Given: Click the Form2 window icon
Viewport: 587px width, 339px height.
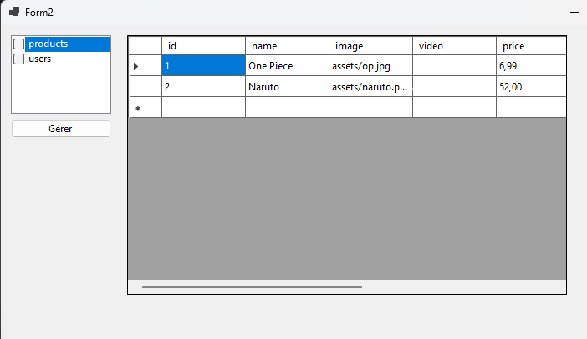Looking at the screenshot, I should tap(14, 11).
